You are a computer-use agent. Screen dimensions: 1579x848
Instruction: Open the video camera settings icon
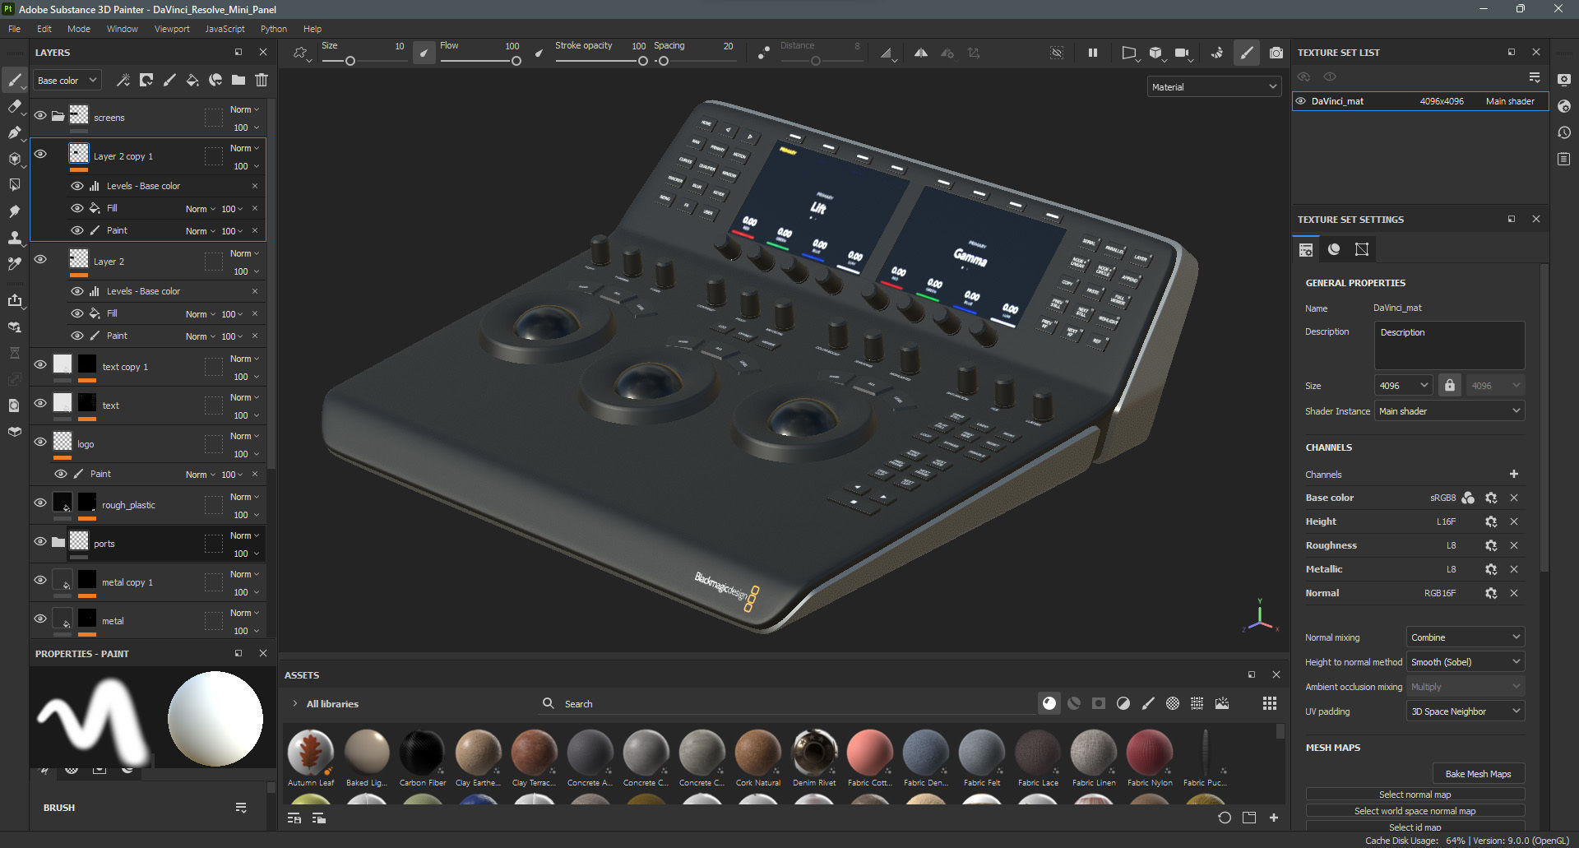point(1183,53)
